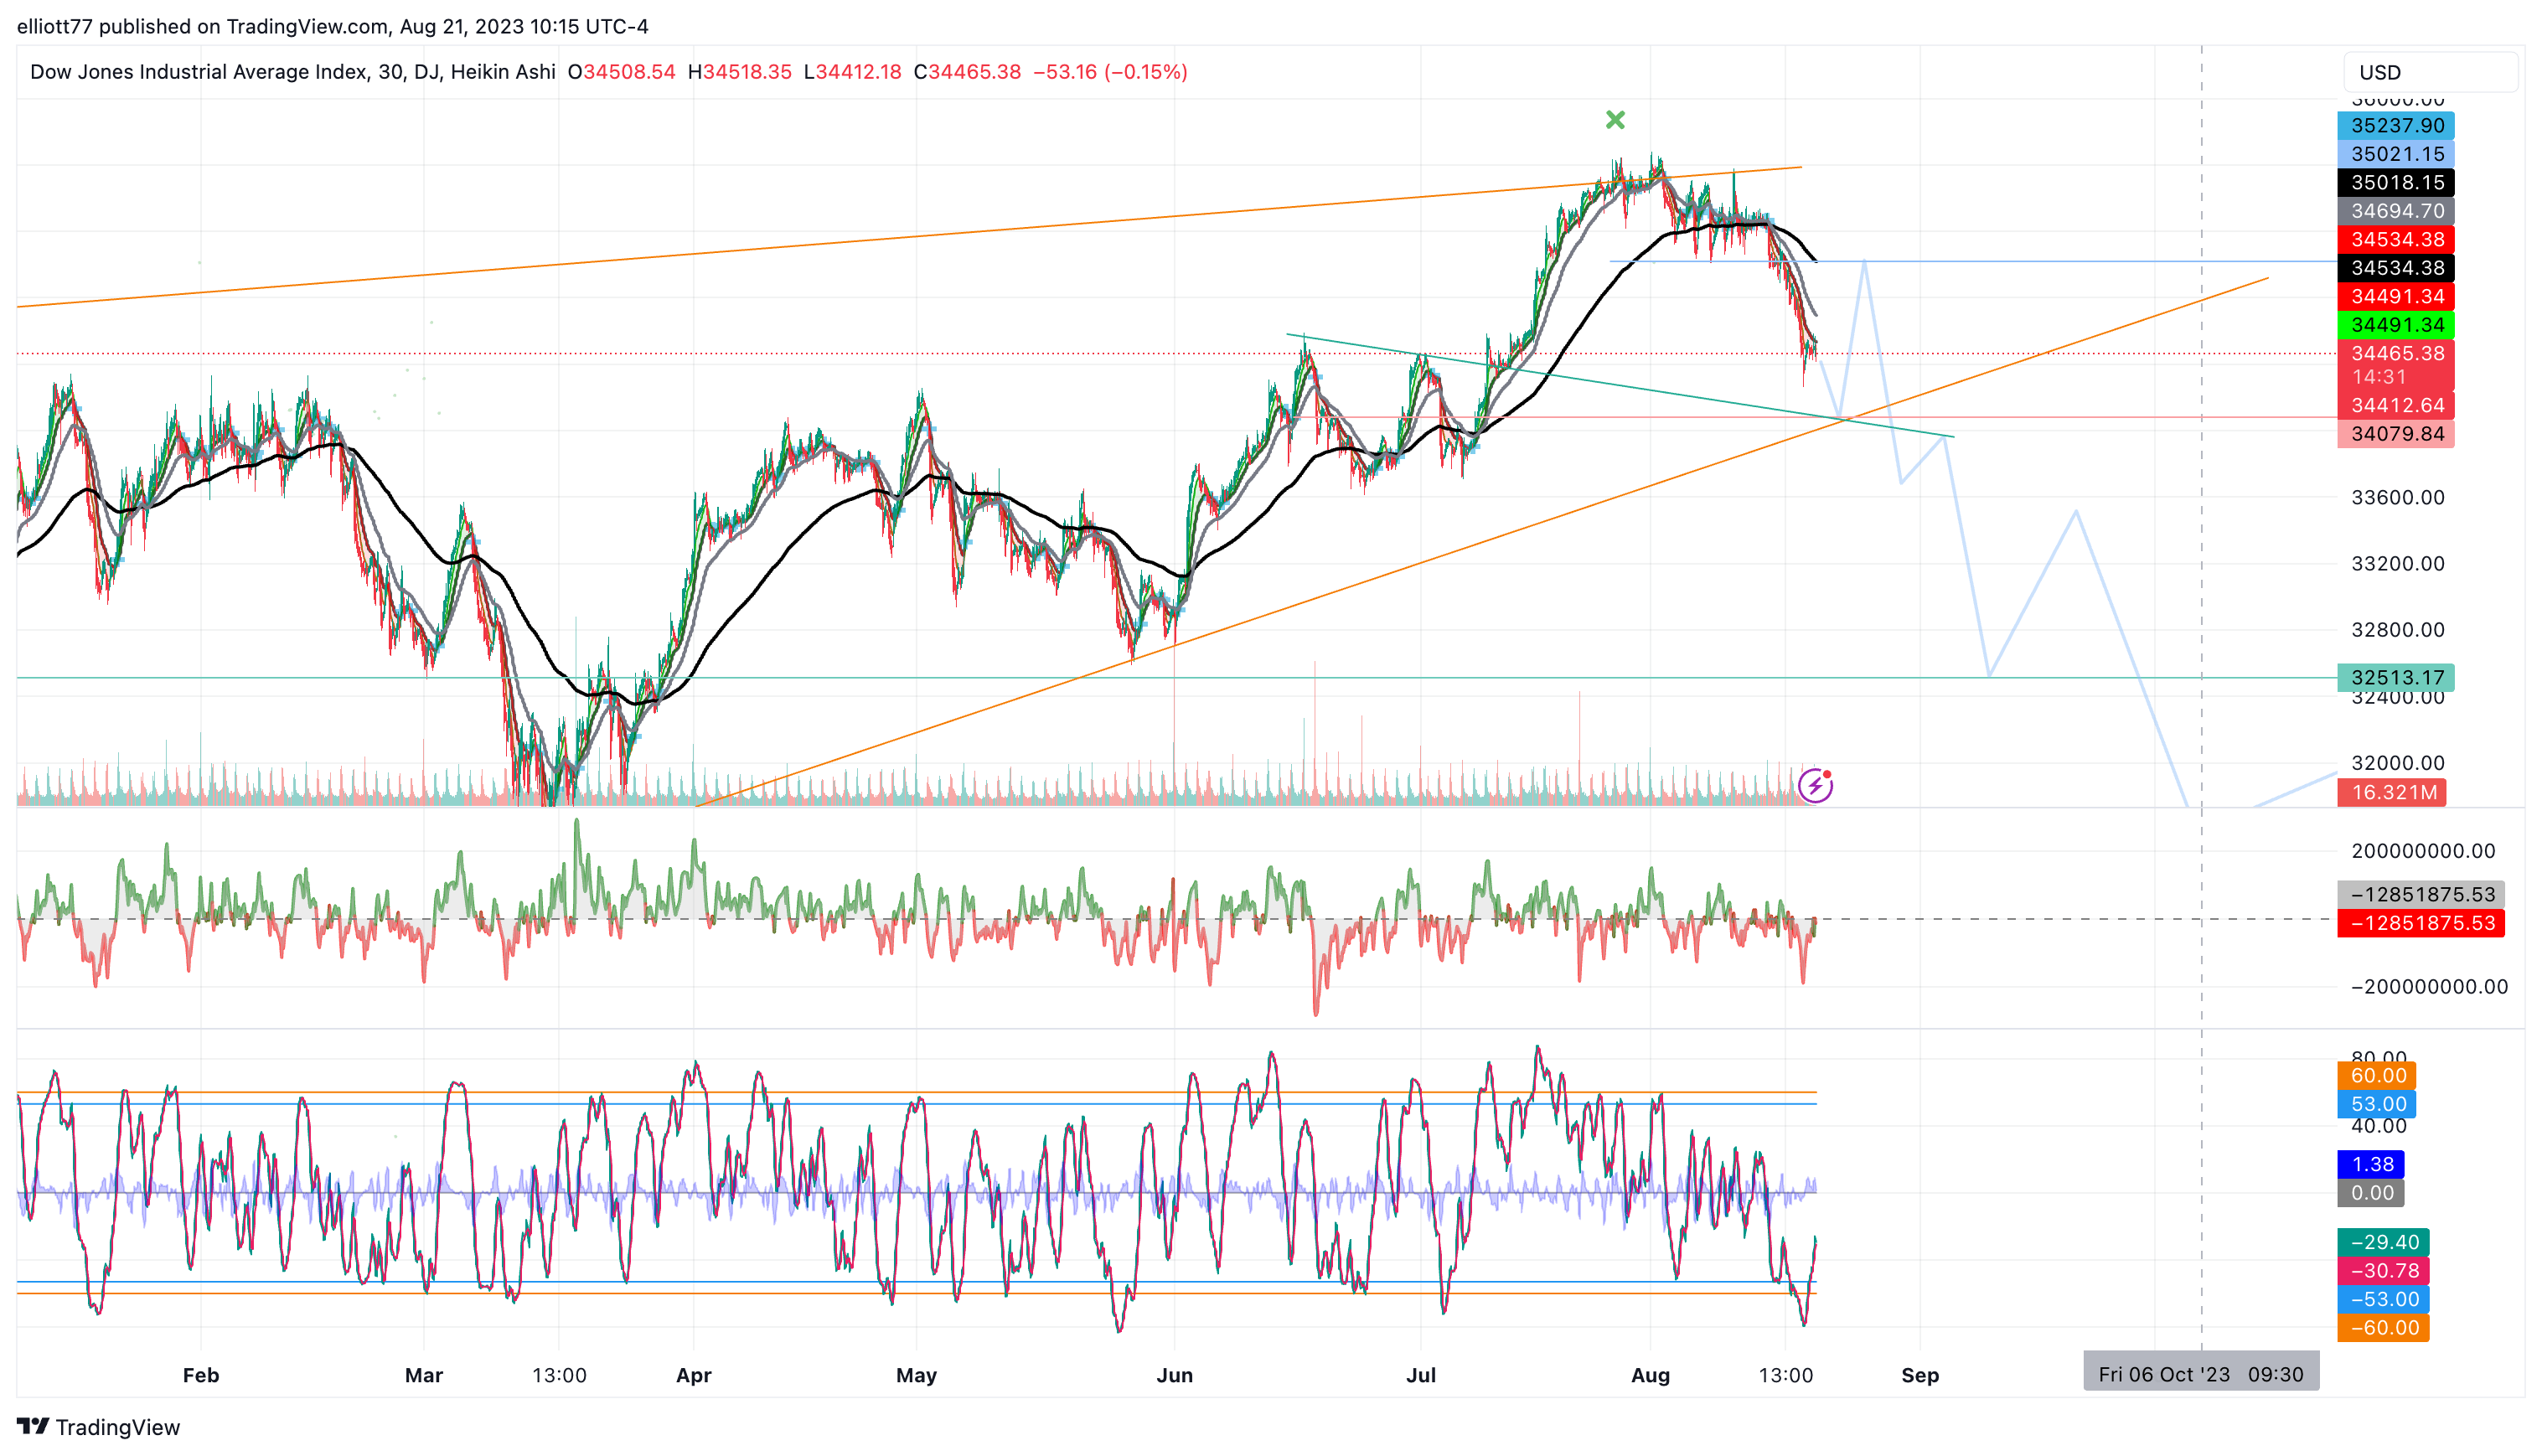Click the 14:31 countdown timer label
The height and width of the screenshot is (1456, 2542).
click(x=2379, y=377)
